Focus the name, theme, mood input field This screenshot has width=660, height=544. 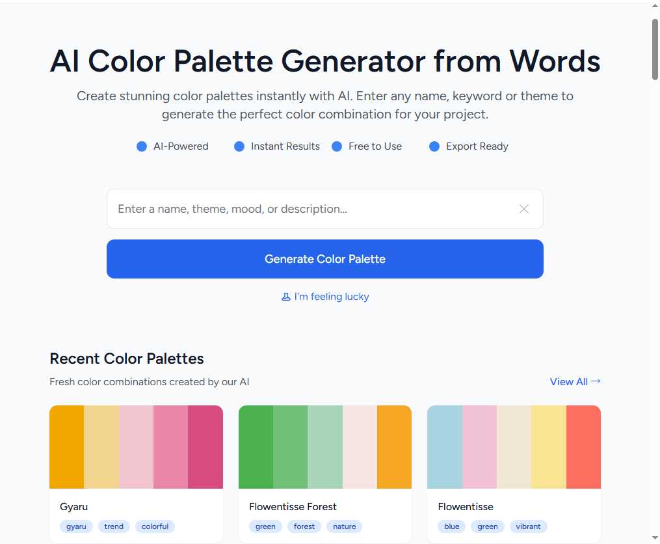pyautogui.click(x=312, y=209)
